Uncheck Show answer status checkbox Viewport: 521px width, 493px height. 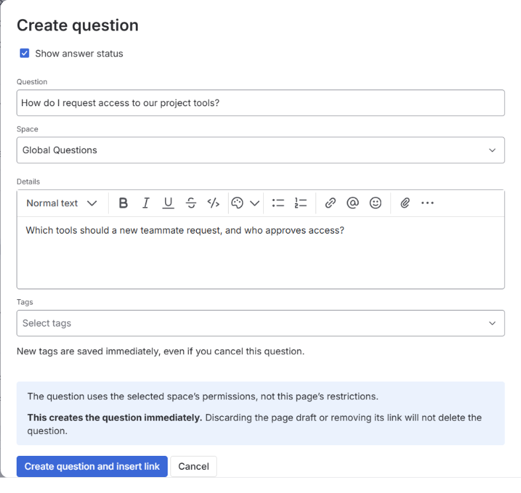point(25,53)
